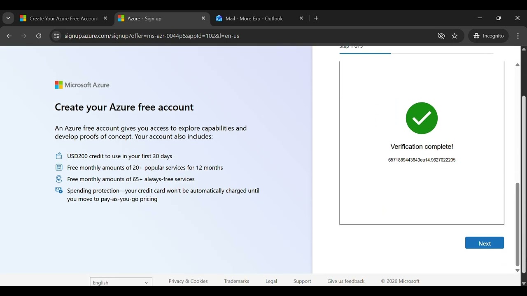
Task: Click the spending protection card icon
Action: tap(59, 190)
